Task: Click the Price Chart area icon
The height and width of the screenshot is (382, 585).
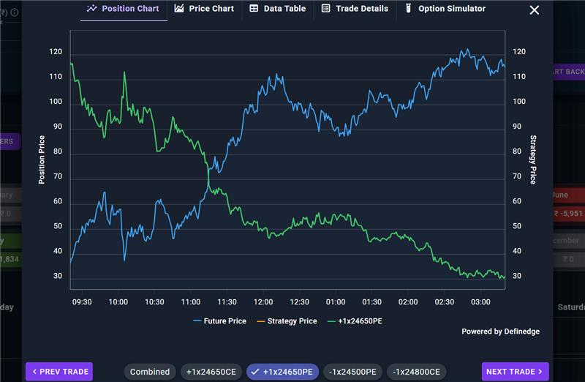Action: pos(179,8)
